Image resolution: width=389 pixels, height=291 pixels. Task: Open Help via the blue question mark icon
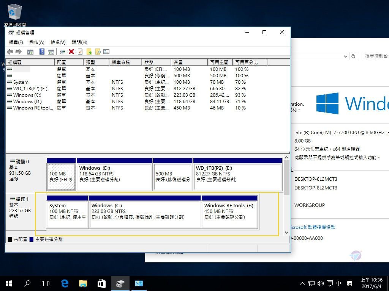pyautogui.click(x=42, y=52)
